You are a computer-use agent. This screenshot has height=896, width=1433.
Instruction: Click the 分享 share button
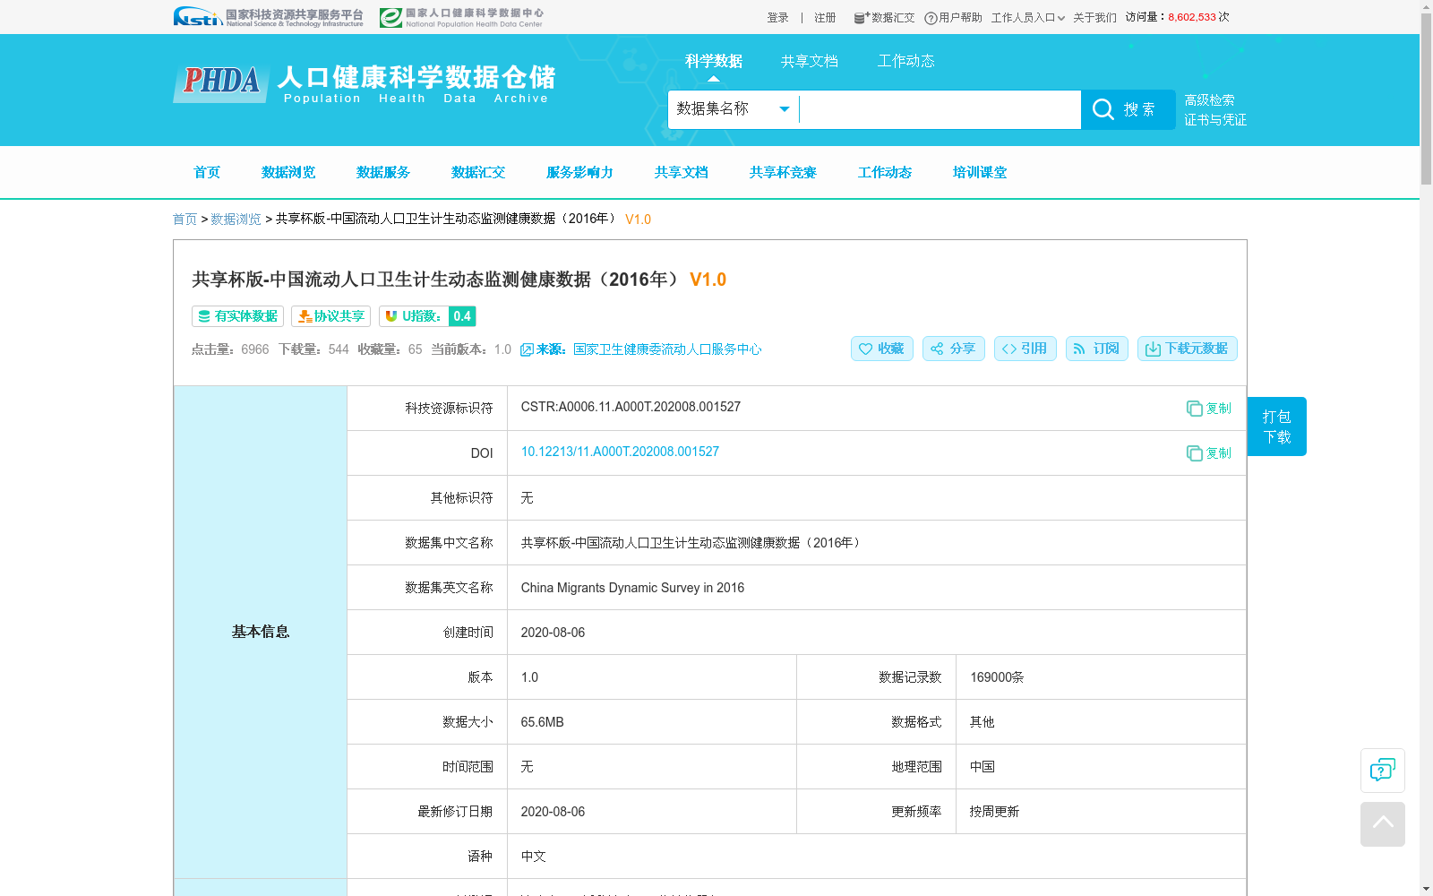[x=954, y=349]
